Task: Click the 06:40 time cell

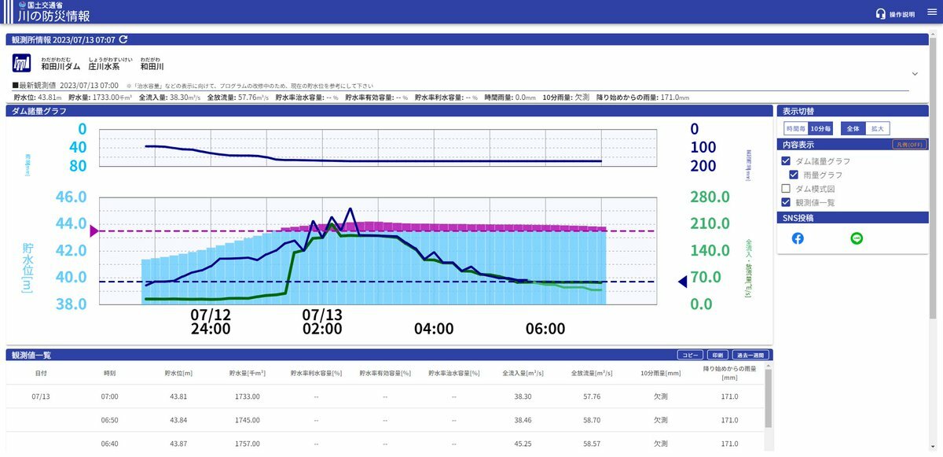Action: tap(110, 444)
